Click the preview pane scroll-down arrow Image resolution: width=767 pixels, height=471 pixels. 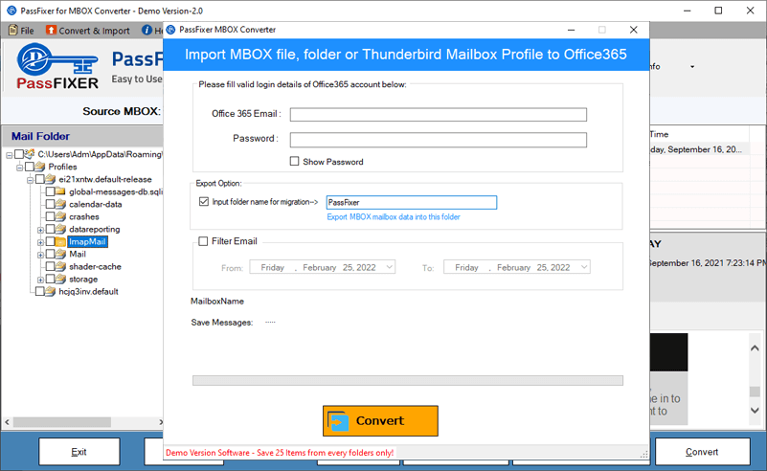click(755, 411)
